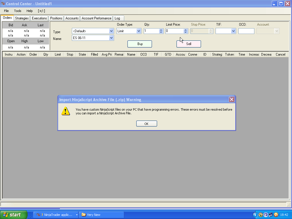Open NinjaTrader applications taskbar group
This screenshot has width=292, height=219.
click(x=56, y=215)
